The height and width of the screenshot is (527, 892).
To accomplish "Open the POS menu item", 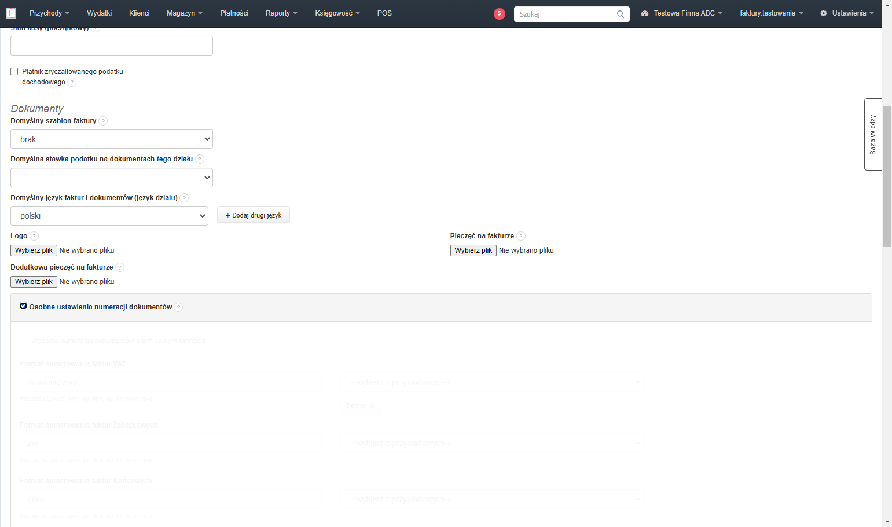I will pos(384,13).
